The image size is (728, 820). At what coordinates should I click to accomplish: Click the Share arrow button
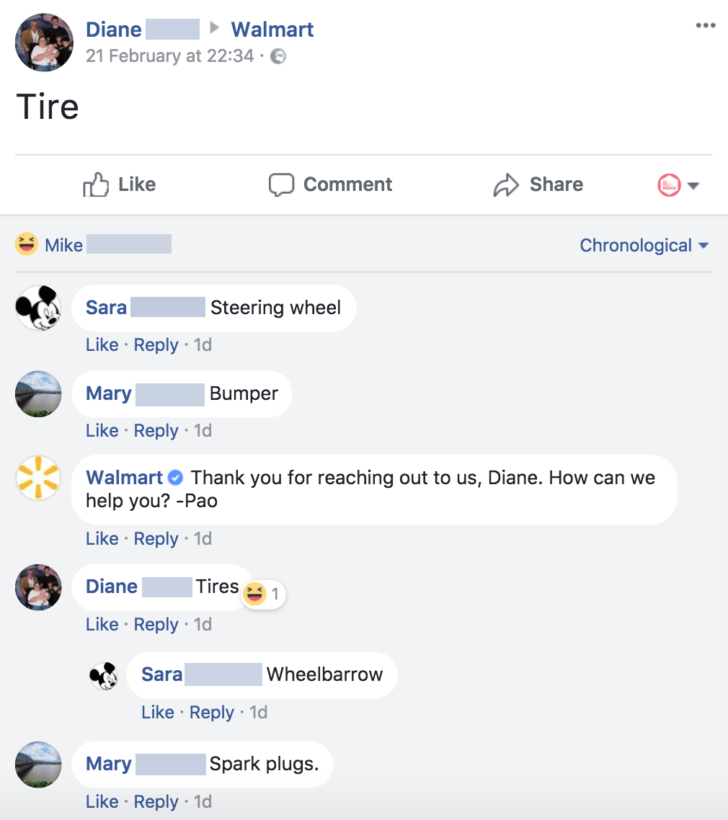pos(538,184)
